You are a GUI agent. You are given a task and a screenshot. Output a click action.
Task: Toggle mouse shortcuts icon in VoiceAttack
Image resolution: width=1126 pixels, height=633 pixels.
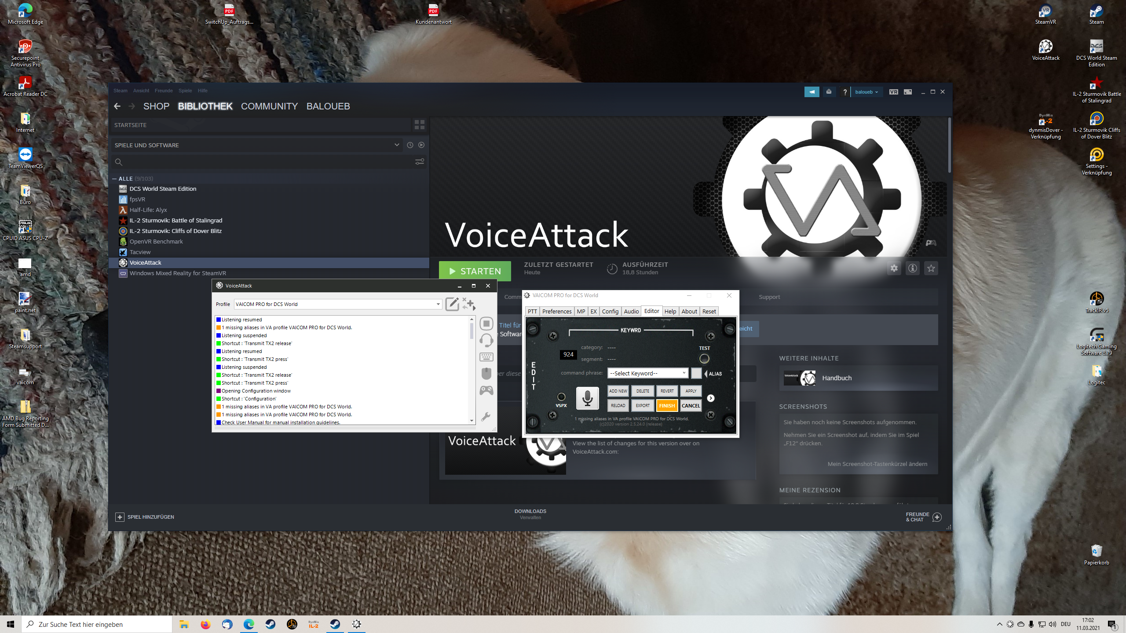486,374
